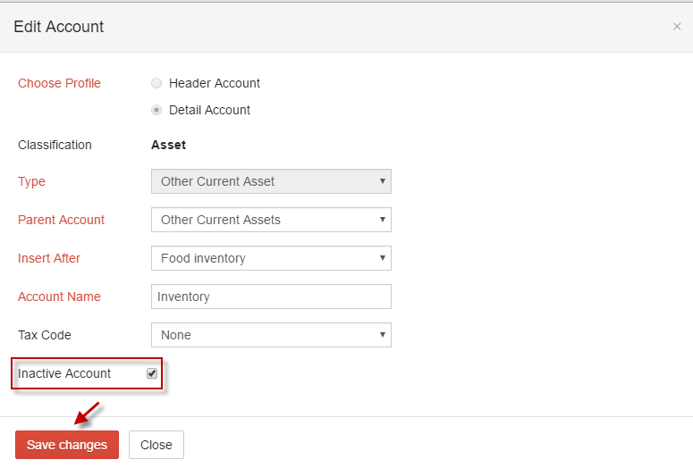
Task: Open the Type dropdown
Action: pyautogui.click(x=271, y=181)
